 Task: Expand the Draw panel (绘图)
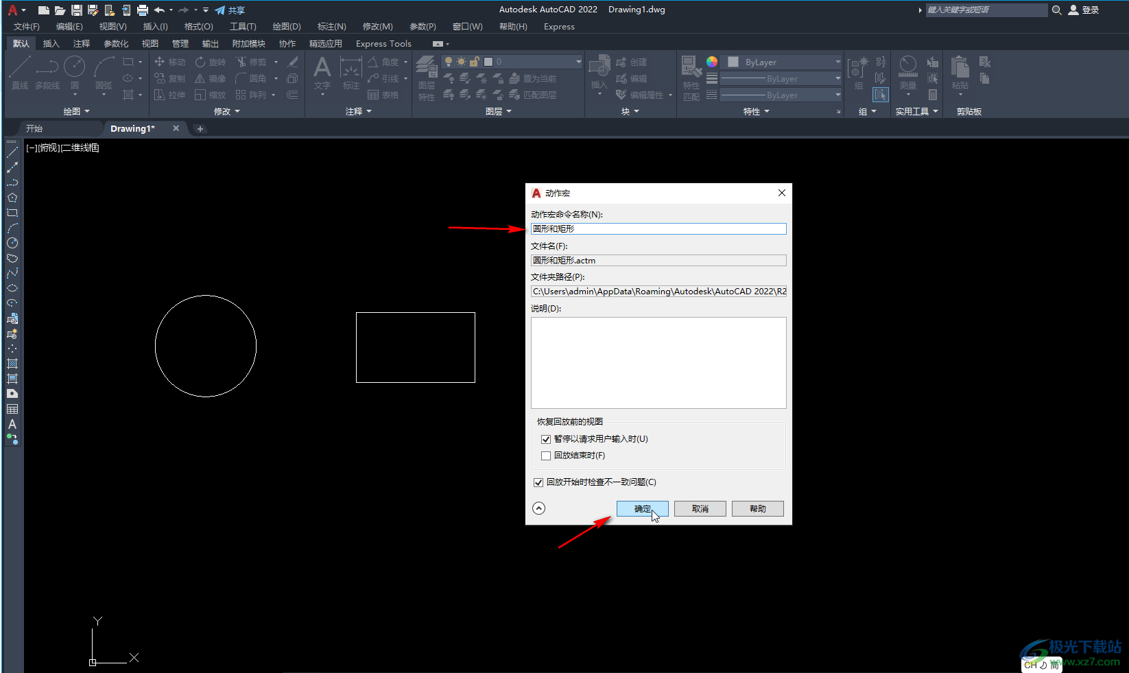[x=76, y=111]
